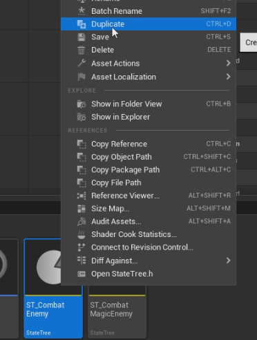This screenshot has width=257, height=340.
Task: Click the Duplicate icon in context menu
Action: click(82, 24)
